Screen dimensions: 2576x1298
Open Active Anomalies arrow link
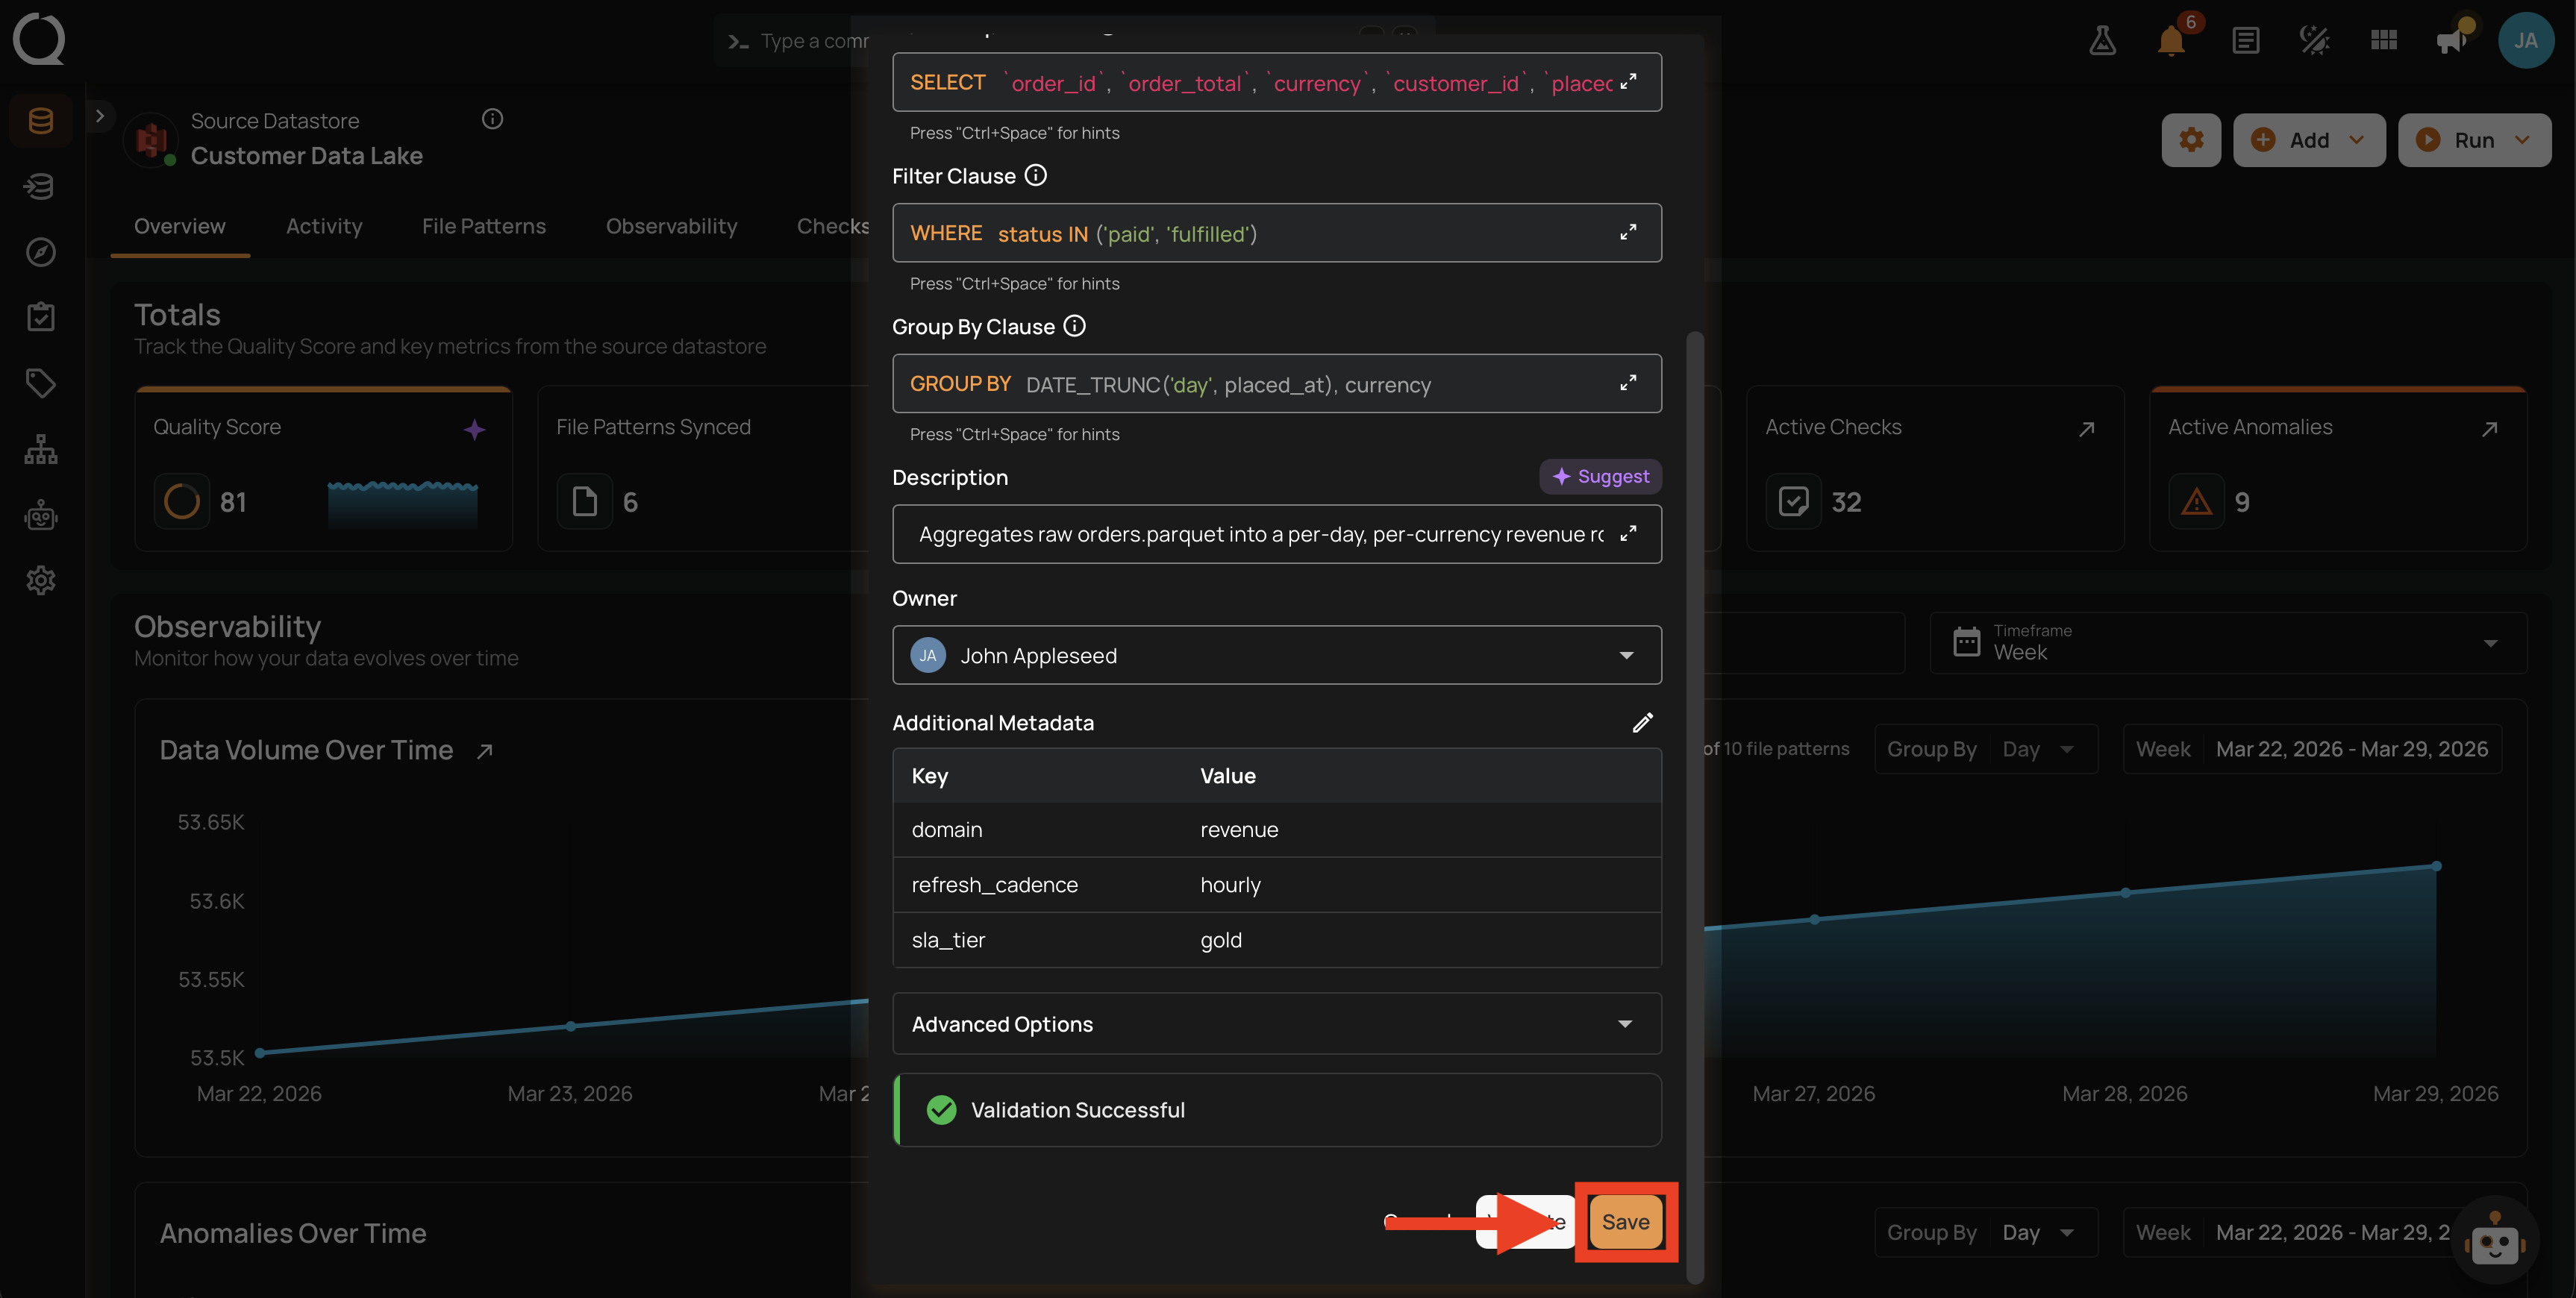click(2489, 428)
